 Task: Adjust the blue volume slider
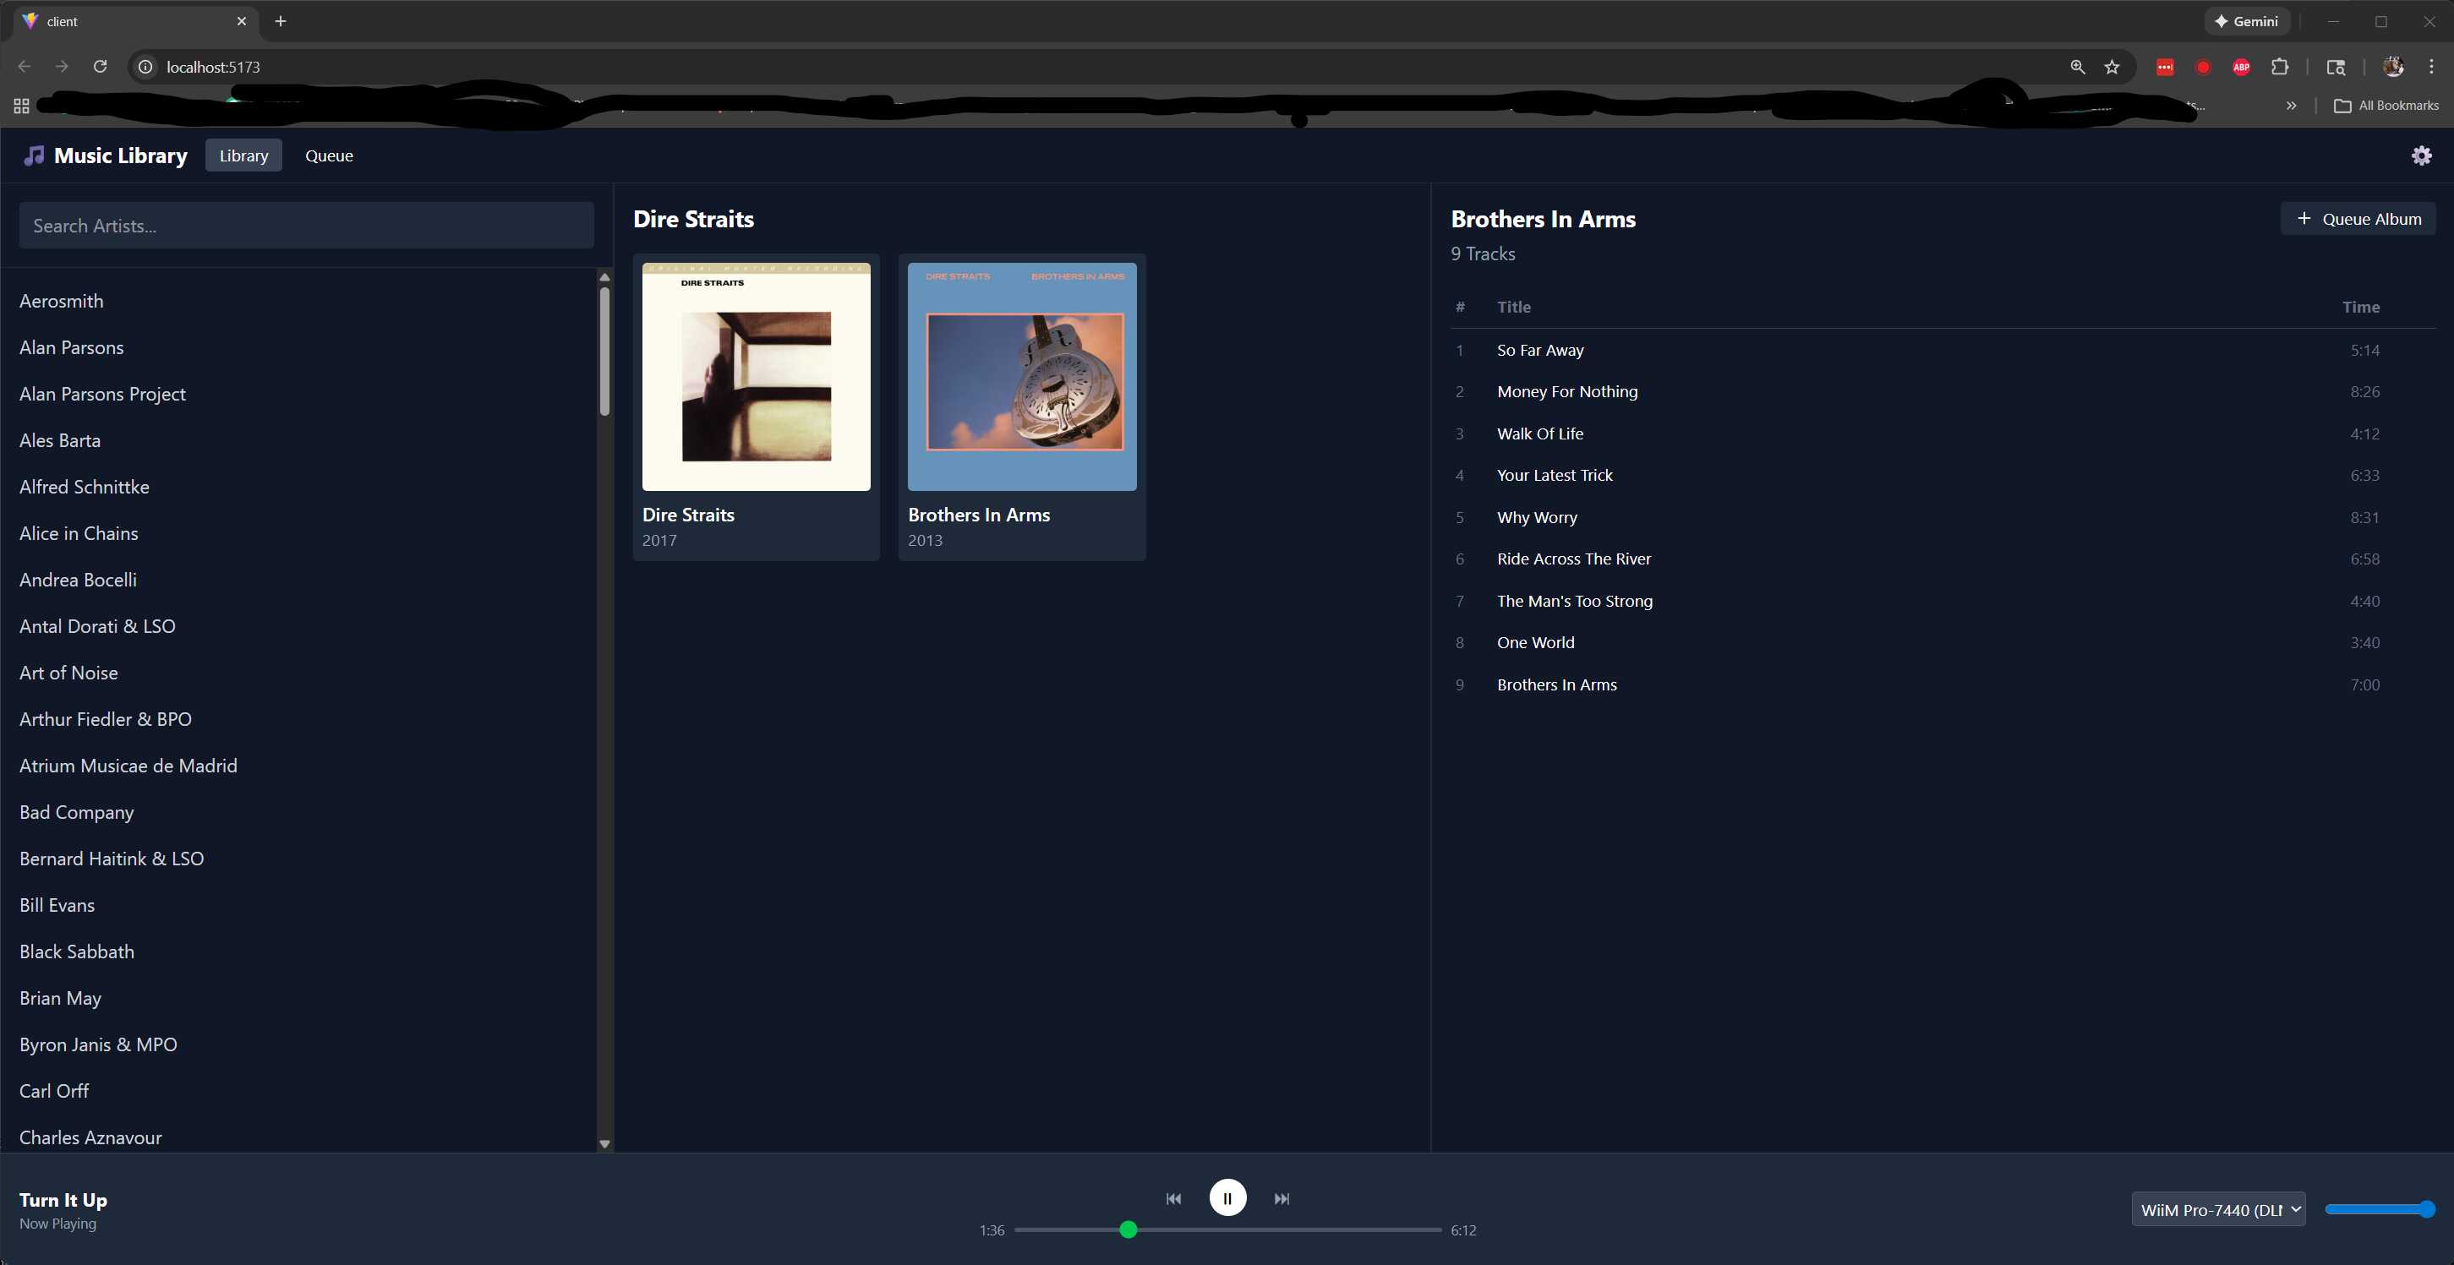[x=2379, y=1208]
